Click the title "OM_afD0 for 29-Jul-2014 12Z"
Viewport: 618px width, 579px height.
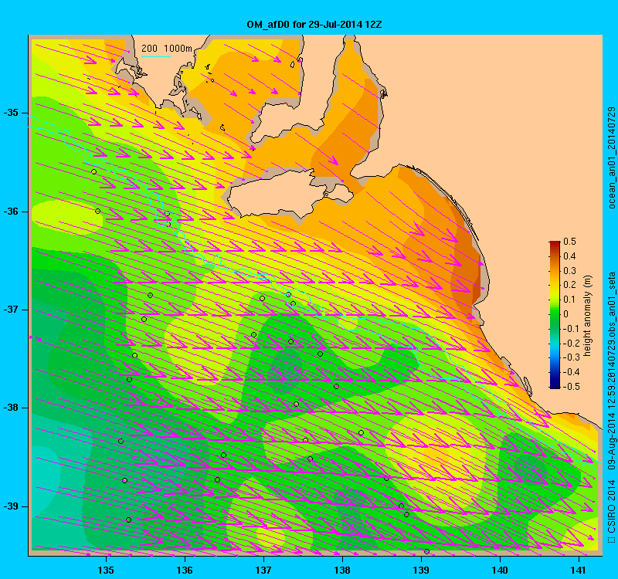pyautogui.click(x=314, y=25)
